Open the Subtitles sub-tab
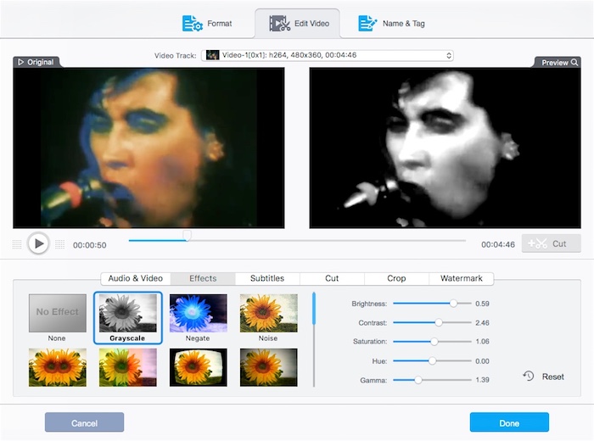The height and width of the screenshot is (441, 594). tap(267, 278)
